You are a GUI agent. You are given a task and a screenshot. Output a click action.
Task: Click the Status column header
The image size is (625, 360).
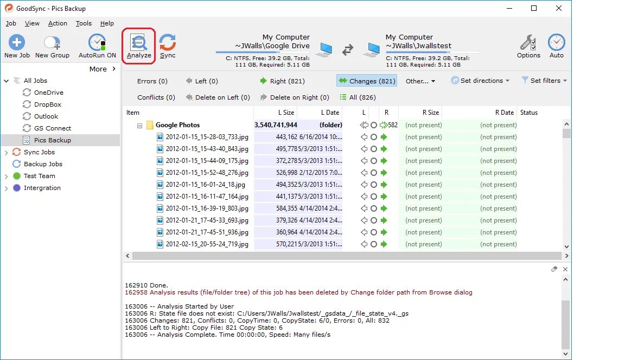529,113
